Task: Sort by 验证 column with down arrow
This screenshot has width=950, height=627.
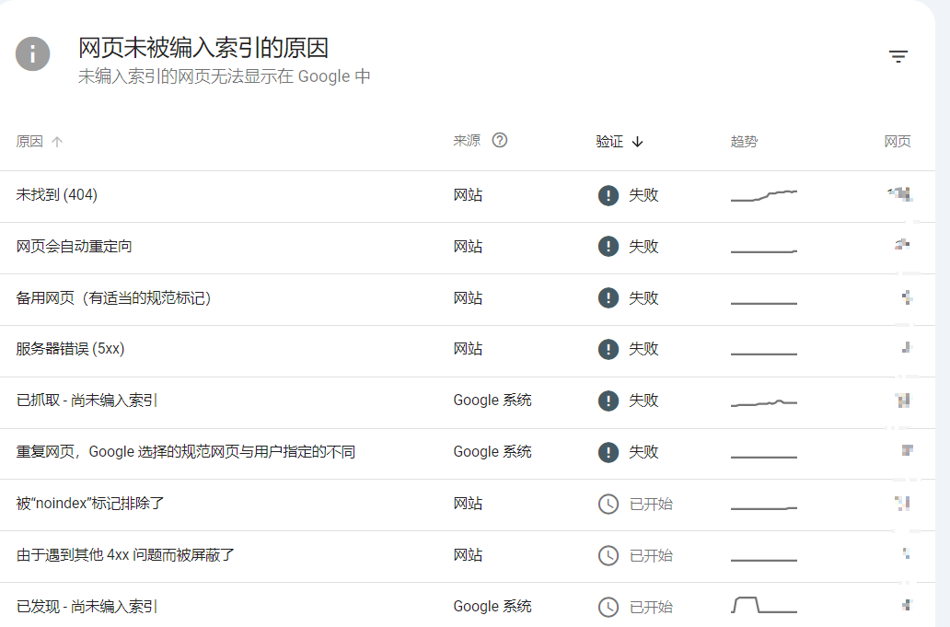Action: point(619,142)
